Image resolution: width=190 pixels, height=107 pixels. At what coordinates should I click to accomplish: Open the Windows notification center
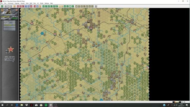coord(187,105)
